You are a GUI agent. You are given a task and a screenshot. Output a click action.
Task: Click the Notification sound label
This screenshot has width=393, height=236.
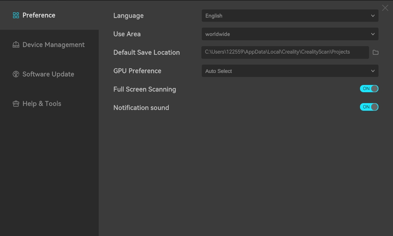(x=141, y=107)
